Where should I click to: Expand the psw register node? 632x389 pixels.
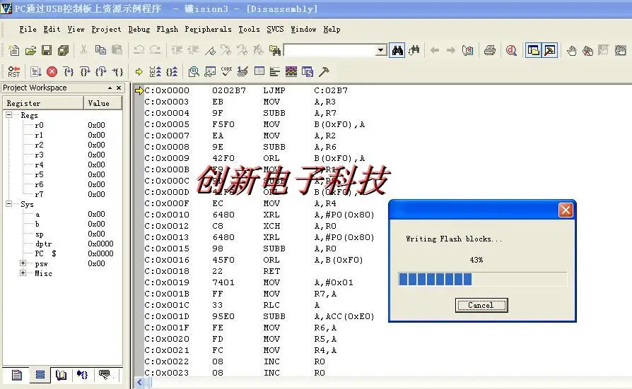pos(23,263)
